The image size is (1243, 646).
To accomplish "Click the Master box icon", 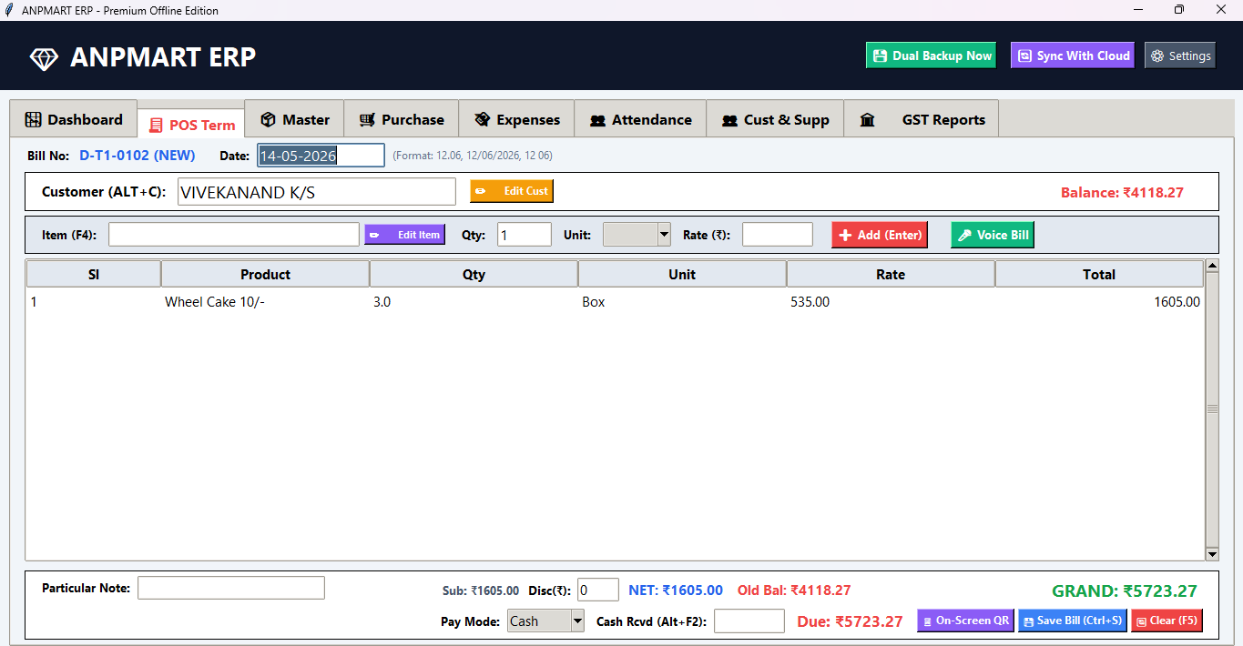I will (x=268, y=119).
